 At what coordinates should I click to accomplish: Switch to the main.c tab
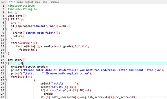[x=4, y=2]
